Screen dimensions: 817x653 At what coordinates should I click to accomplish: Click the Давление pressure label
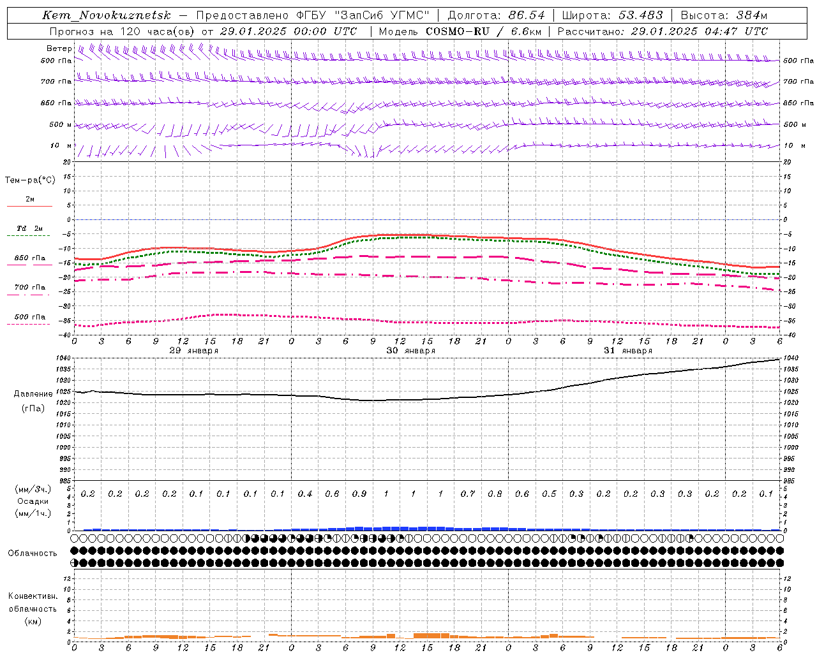(x=33, y=394)
